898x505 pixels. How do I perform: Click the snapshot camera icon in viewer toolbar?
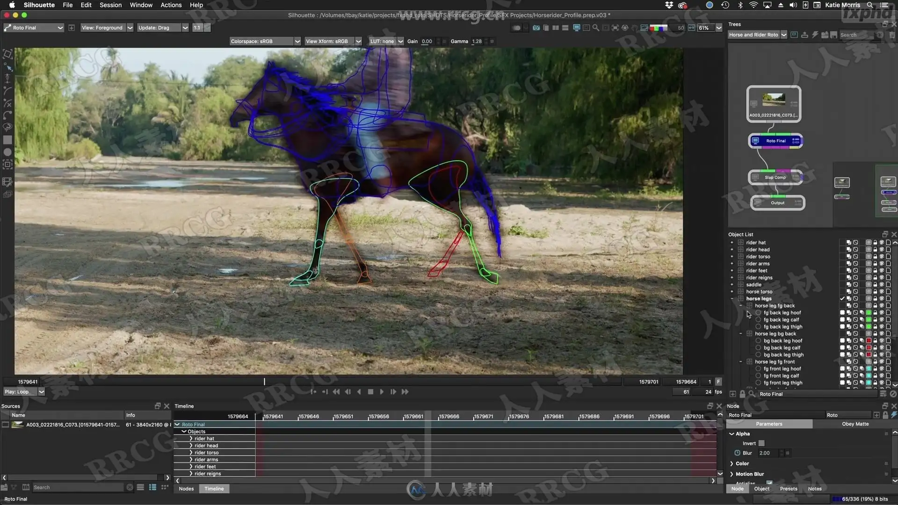(x=536, y=28)
